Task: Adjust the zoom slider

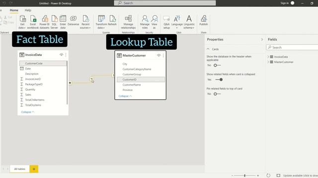Action: pos(245,176)
